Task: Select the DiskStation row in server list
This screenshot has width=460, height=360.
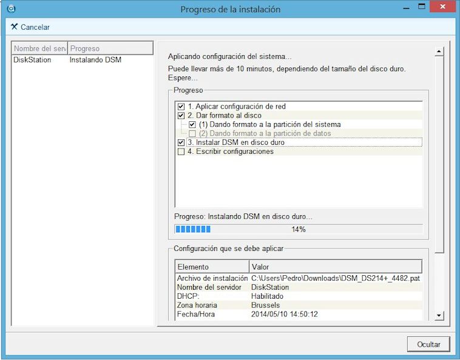Action: [x=82, y=60]
